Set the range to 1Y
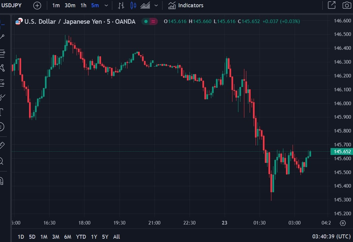 (x=94, y=237)
